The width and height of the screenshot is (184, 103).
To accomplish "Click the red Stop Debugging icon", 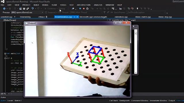I will [x=84, y=9].
